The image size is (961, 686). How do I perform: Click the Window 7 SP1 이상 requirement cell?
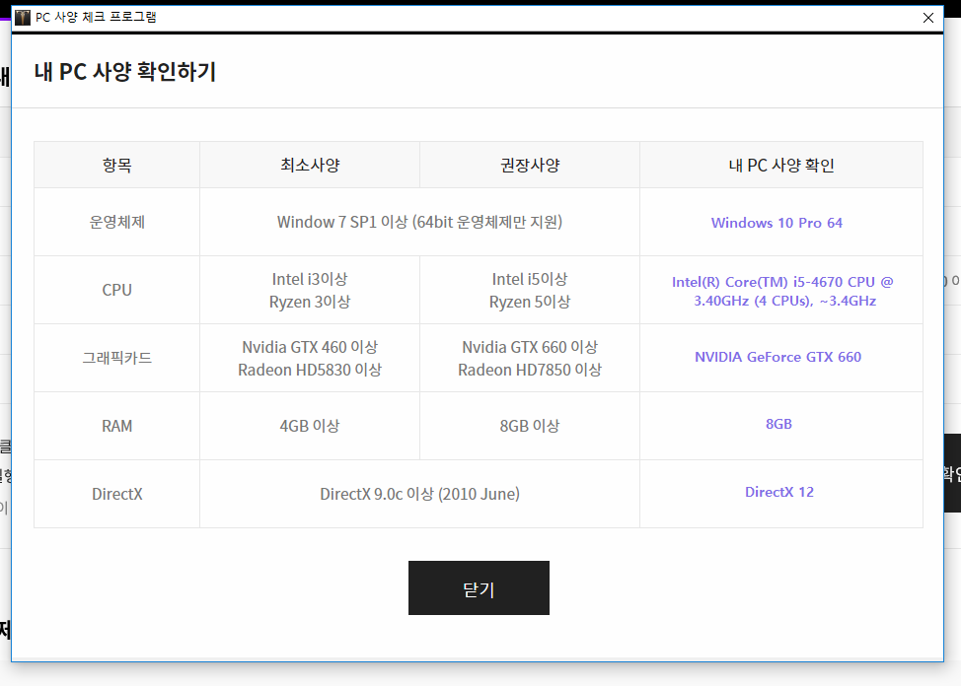click(x=419, y=222)
